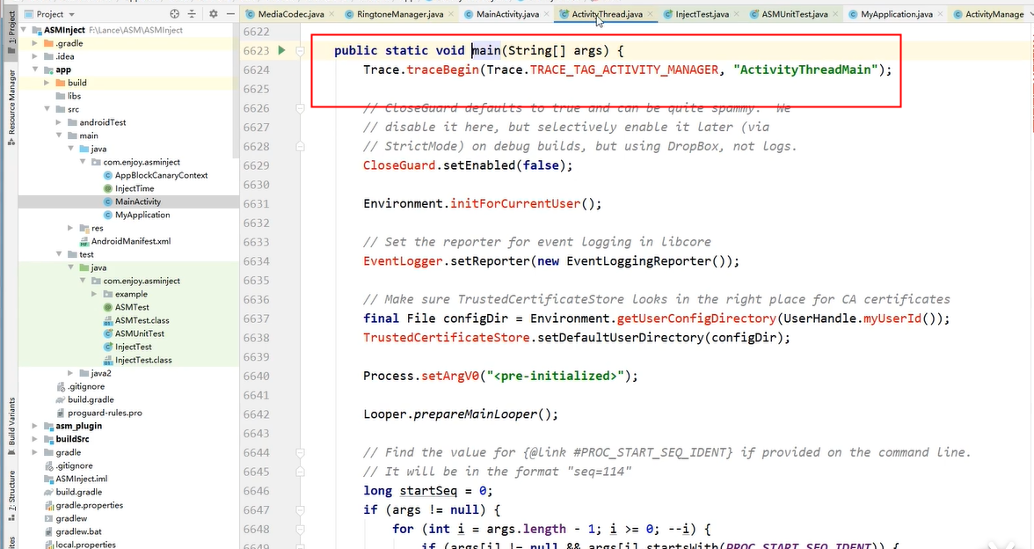
Task: Select InjectTime class in project tree
Action: pyautogui.click(x=134, y=188)
